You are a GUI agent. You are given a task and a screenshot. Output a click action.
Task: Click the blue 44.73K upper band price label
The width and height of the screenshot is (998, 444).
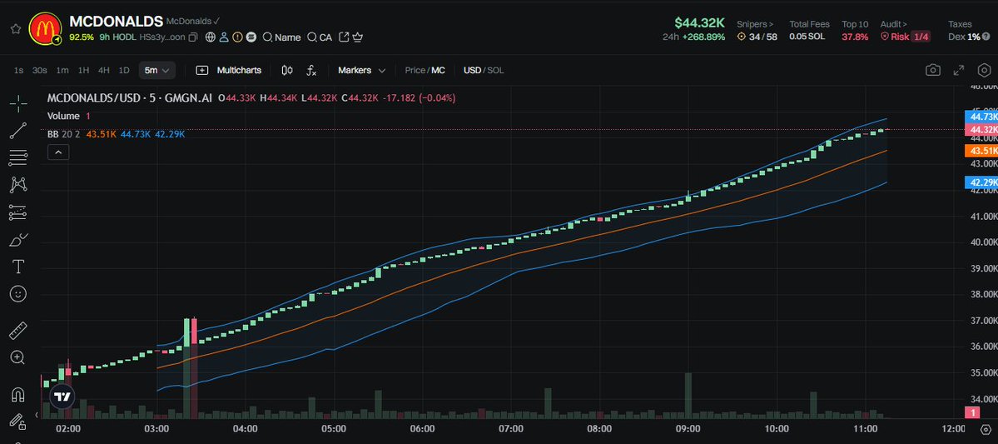click(x=980, y=117)
